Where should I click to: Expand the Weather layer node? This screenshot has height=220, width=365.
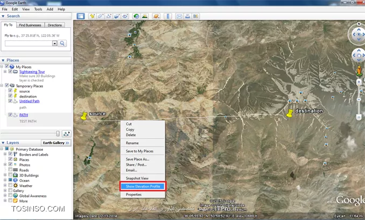click(5, 186)
